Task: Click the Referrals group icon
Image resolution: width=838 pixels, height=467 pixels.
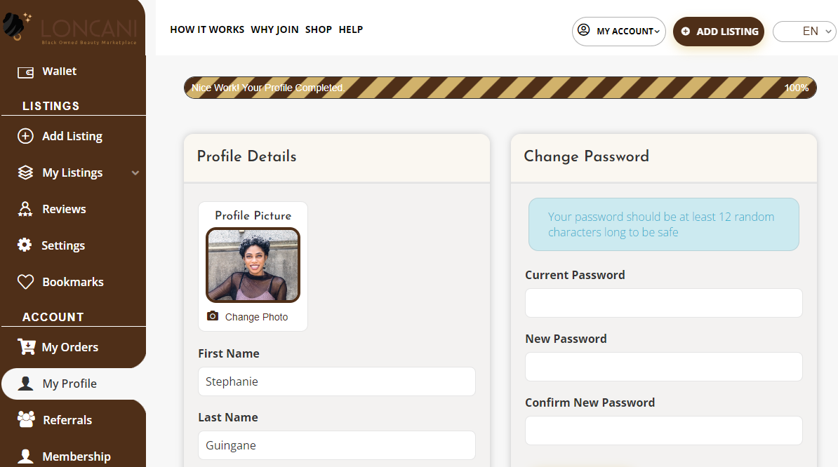Action: [x=26, y=419]
